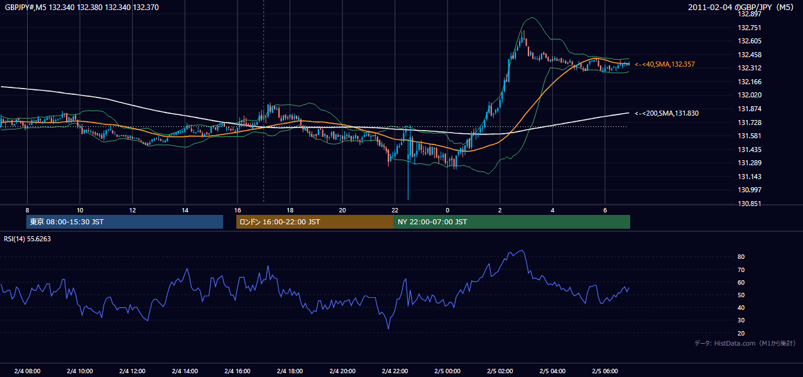Click the 2/5 06:00 date label
Viewport: 803px width, 377px height.
point(604,371)
